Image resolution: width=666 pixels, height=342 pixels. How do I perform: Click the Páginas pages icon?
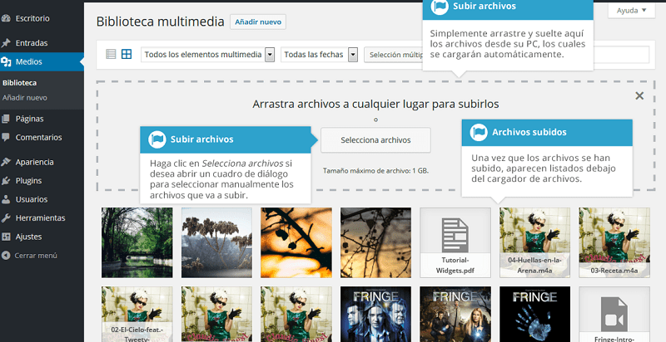coord(6,119)
